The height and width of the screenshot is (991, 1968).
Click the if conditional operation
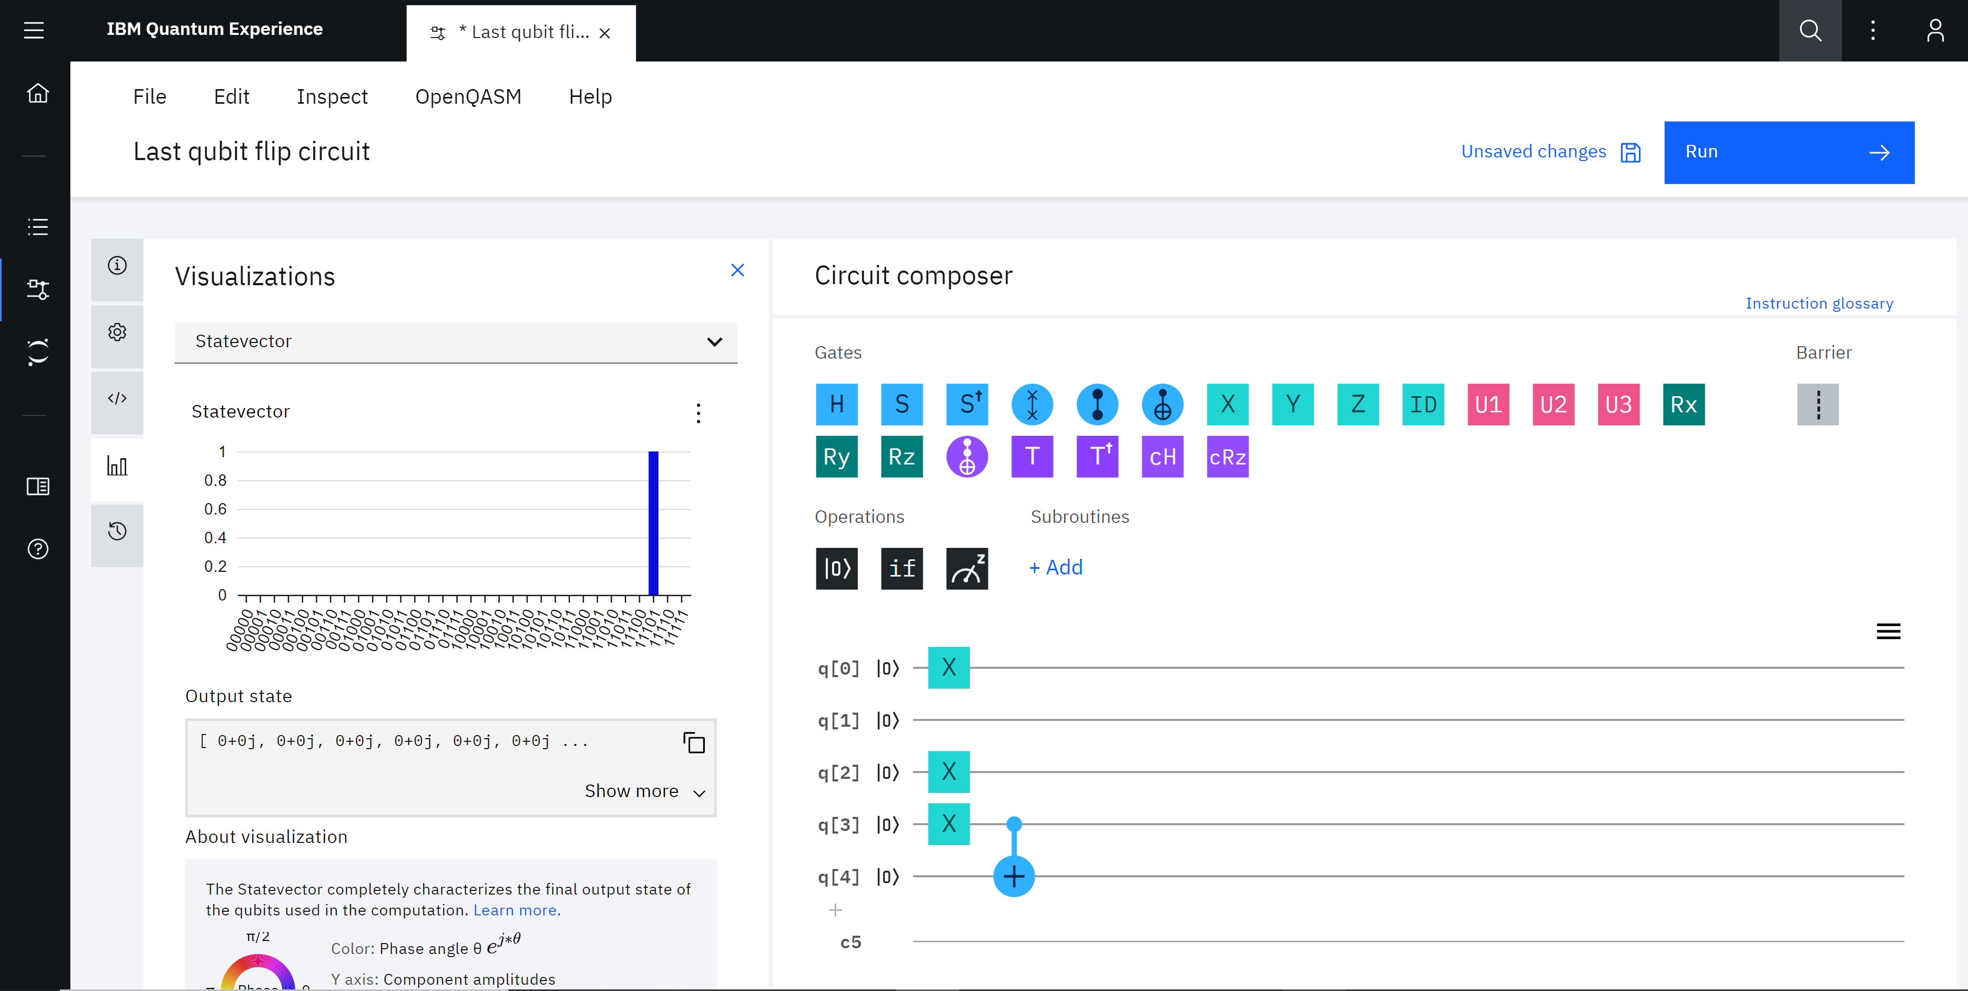[901, 568]
